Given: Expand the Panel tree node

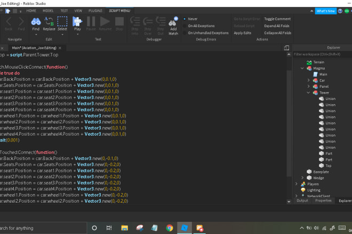Looking at the screenshot, I should (x=308, y=87).
